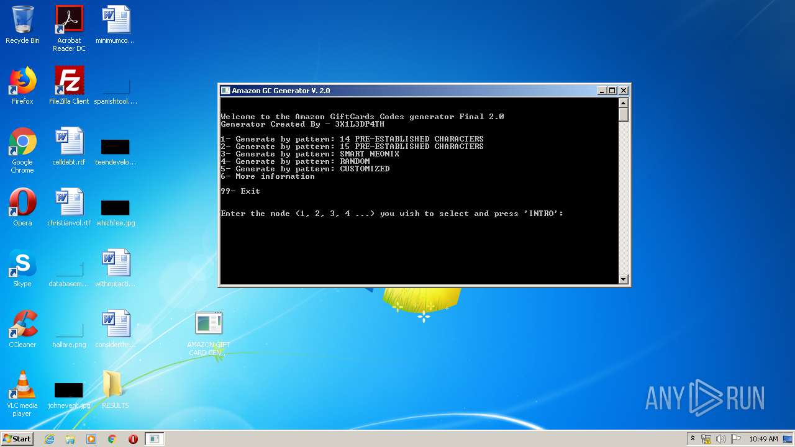The width and height of the screenshot is (795, 447).
Task: Click console scrollbar up arrow
Action: tap(624, 102)
